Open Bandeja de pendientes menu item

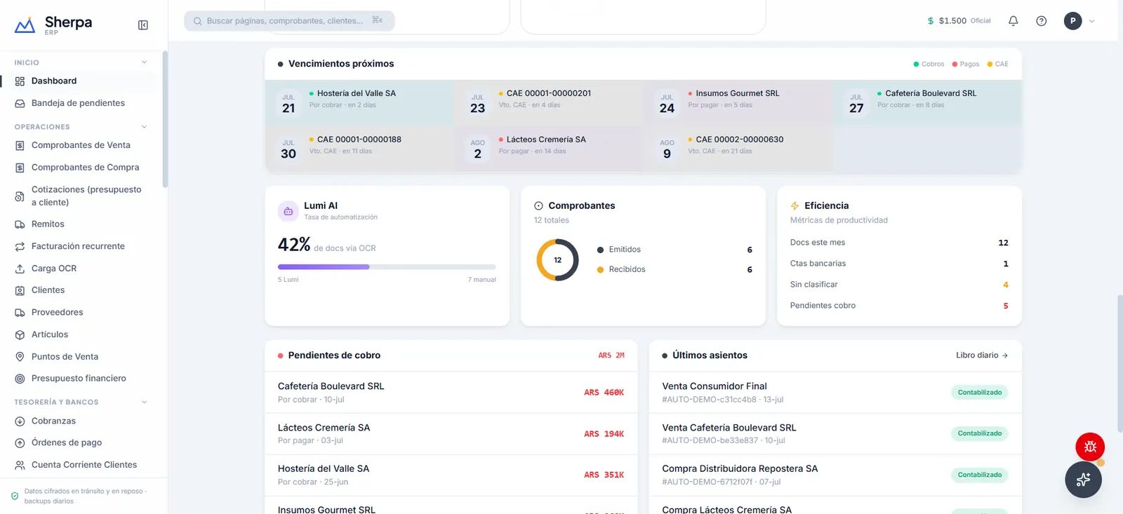click(79, 103)
